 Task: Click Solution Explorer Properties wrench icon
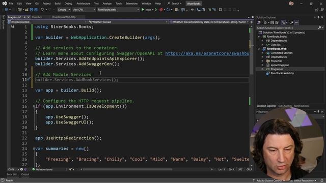pyautogui.click(x=292, y=22)
